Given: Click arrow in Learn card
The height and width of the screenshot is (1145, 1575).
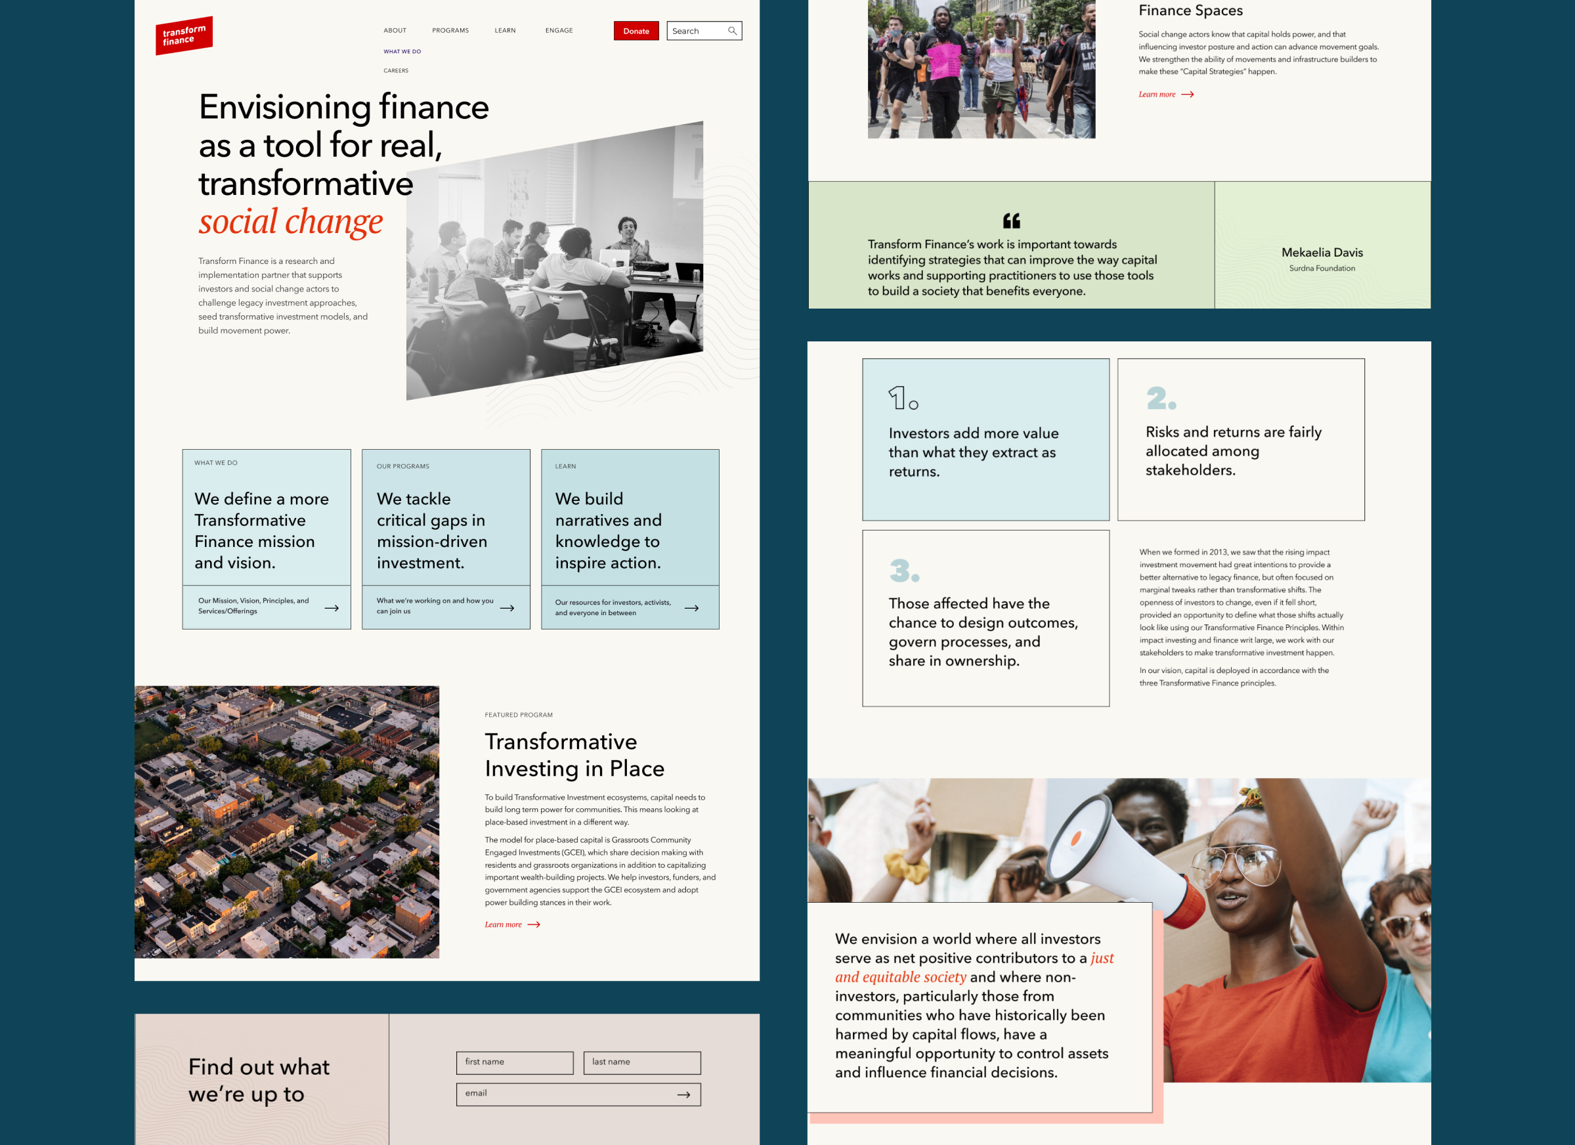Looking at the screenshot, I should click(x=692, y=607).
